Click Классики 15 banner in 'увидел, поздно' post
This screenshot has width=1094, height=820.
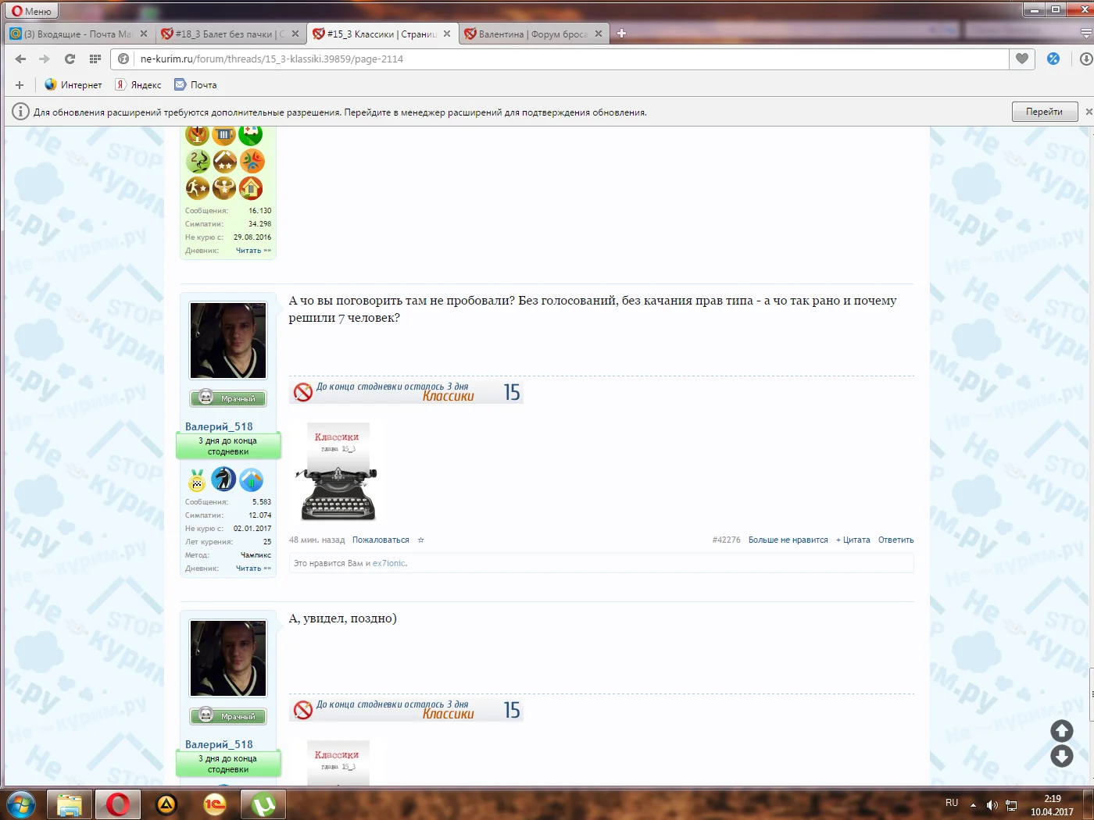point(406,709)
